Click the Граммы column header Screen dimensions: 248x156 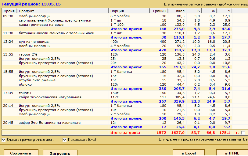tap(159, 11)
